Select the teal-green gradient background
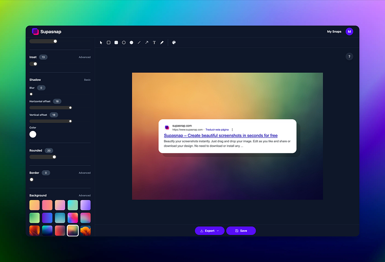The width and height of the screenshot is (385, 262). 73,205
